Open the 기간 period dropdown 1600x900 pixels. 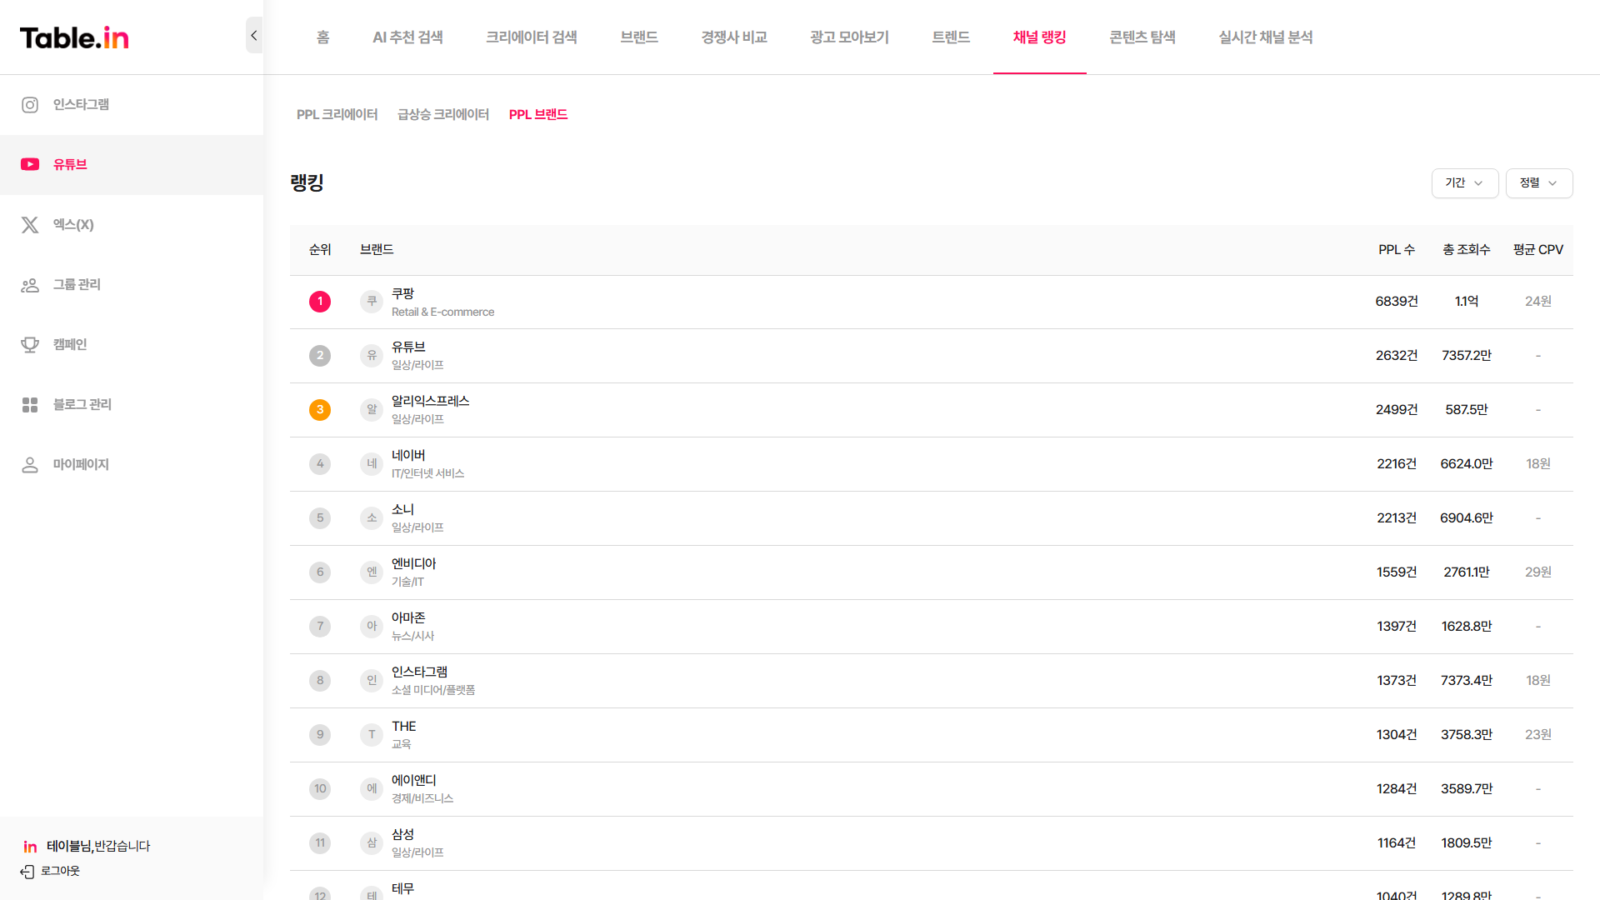click(1465, 183)
